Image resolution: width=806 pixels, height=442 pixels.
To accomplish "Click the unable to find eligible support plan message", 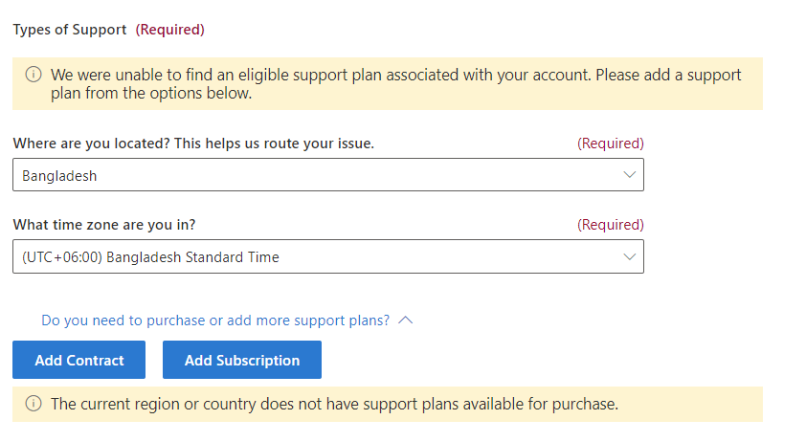I will pos(395,84).
